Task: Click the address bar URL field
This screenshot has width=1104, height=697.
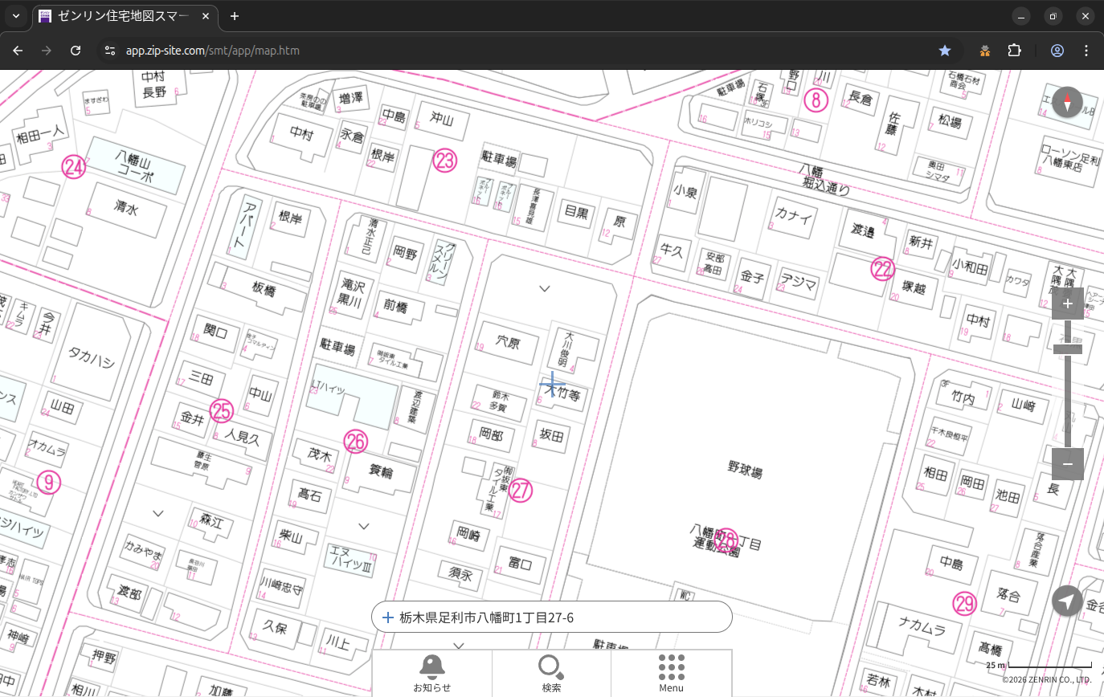Action: pos(482,51)
